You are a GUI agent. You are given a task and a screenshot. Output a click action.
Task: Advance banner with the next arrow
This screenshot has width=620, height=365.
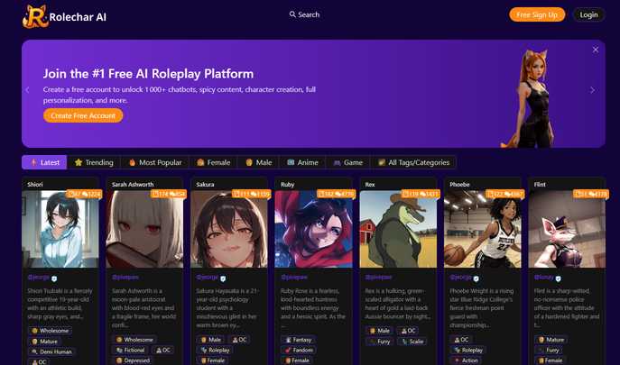[x=592, y=90]
